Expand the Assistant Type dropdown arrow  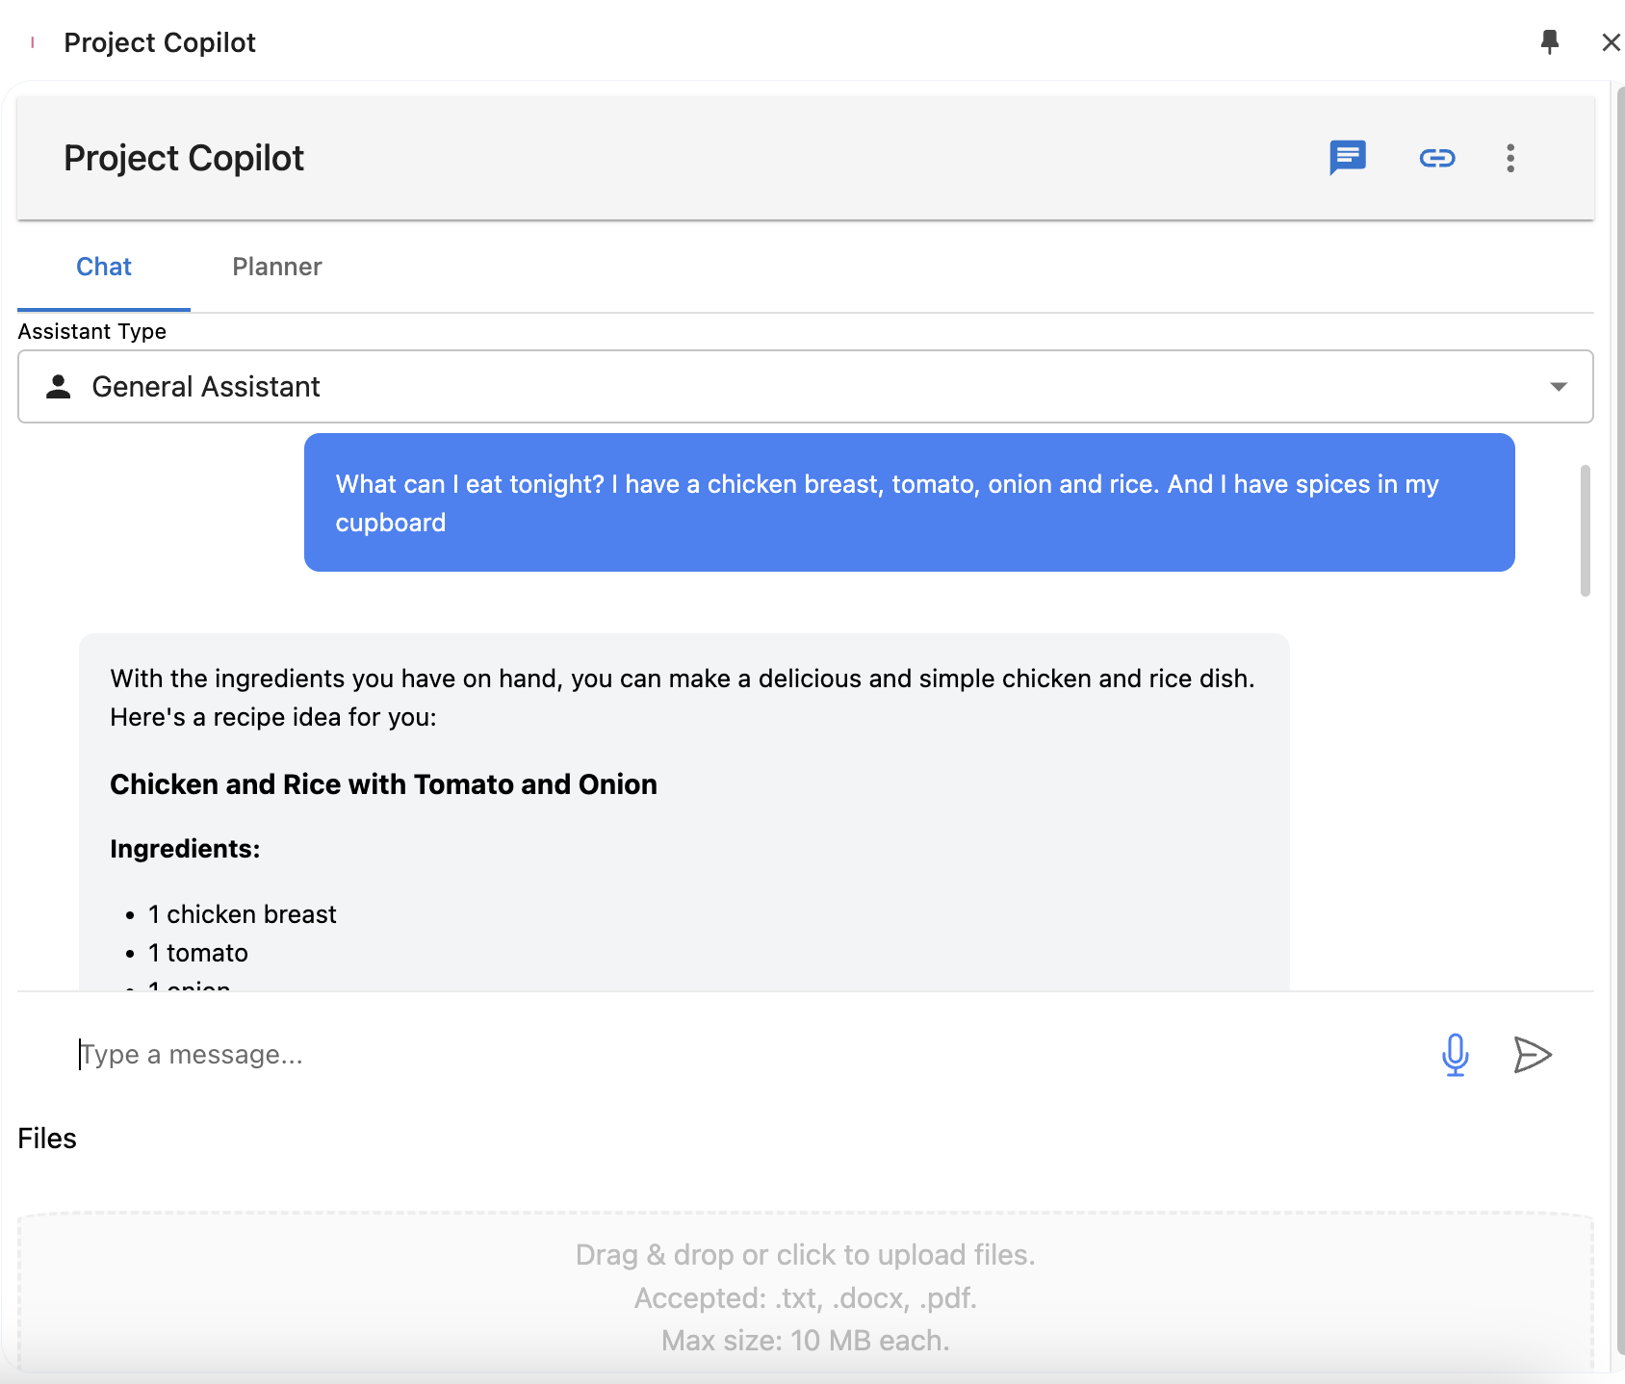(1558, 387)
